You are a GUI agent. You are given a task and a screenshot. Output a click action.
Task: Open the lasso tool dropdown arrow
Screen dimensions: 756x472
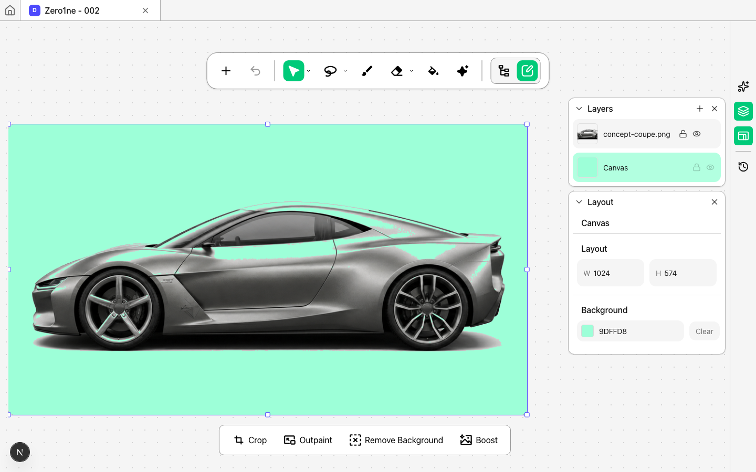345,71
